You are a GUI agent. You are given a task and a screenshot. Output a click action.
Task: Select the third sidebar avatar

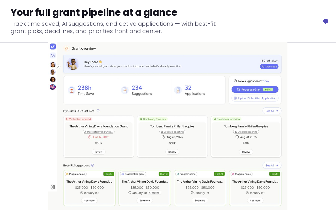53,80
